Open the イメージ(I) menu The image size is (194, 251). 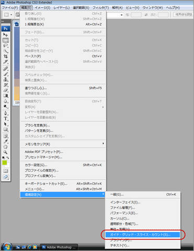[42, 8]
